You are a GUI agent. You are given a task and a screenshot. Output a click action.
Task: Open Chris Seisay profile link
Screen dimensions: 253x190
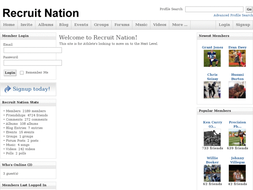212,77
